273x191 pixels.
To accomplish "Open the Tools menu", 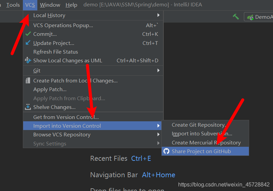I will (x=13, y=5).
